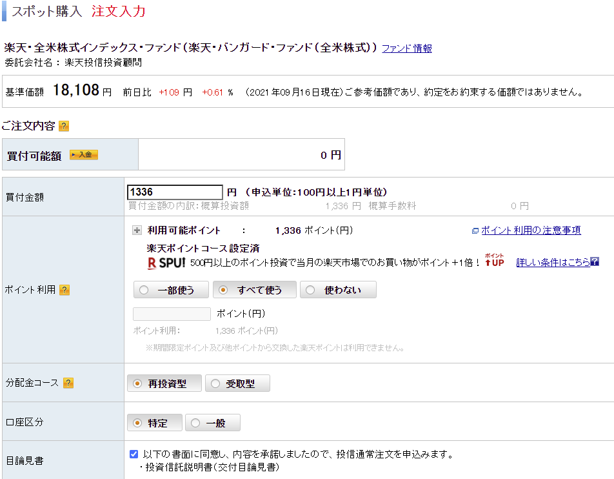The height and width of the screenshot is (479, 614).
Task: Select 使わない radio option
Action: pos(339,290)
